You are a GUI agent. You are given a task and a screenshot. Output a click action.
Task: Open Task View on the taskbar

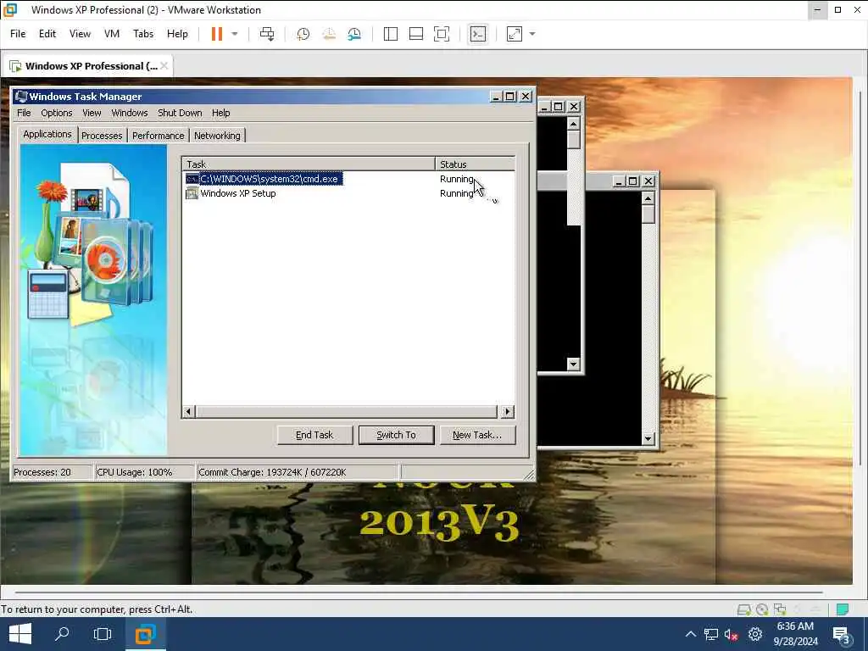click(103, 634)
